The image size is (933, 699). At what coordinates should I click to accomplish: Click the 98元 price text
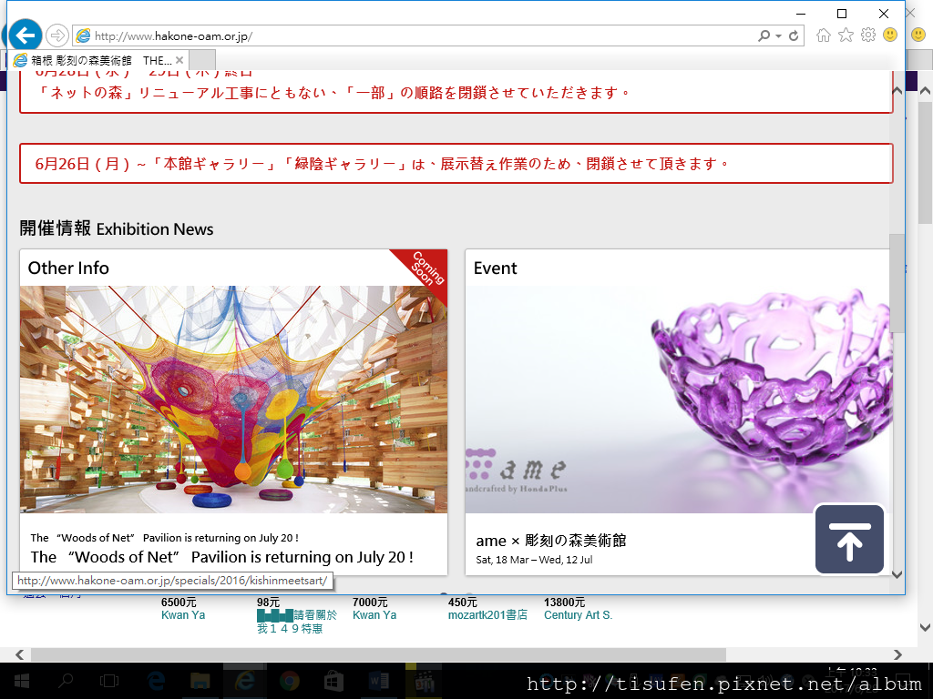coord(269,603)
